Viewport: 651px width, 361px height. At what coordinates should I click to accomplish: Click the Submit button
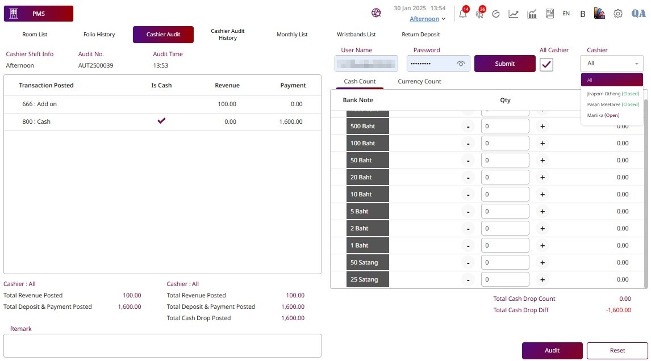coord(504,64)
